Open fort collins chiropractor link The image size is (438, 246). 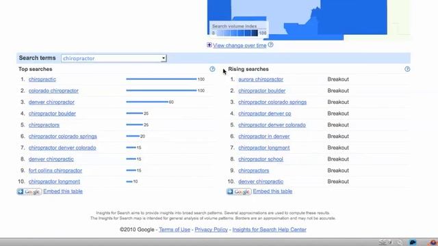pos(55,170)
